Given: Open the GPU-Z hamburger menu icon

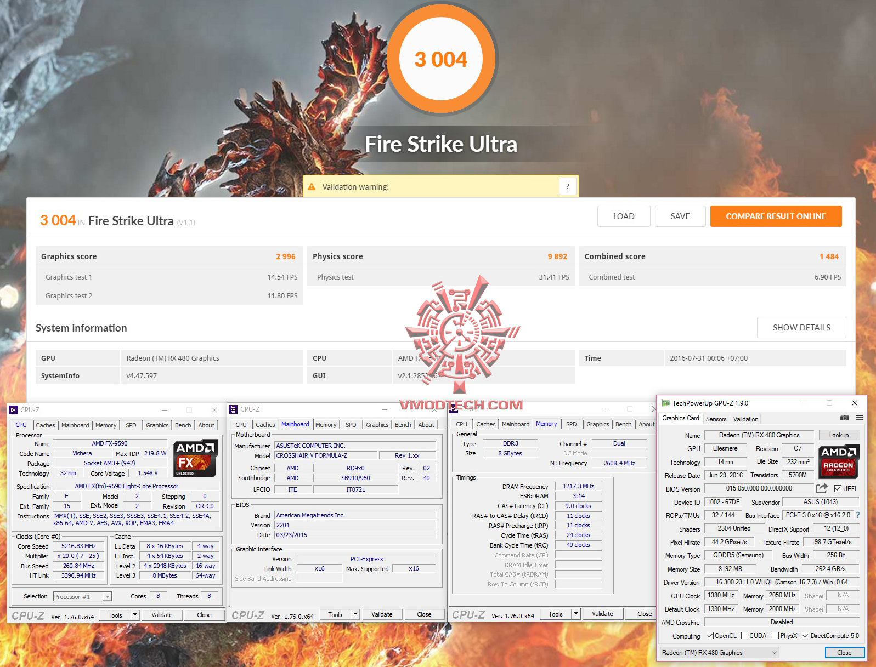Looking at the screenshot, I should pos(860,418).
